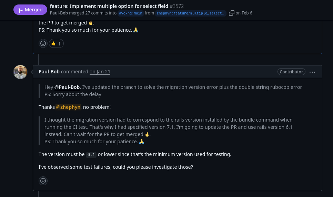Click the Paul-Bob name in merge header
Viewport: 333px width, 197px height.
(x=59, y=13)
